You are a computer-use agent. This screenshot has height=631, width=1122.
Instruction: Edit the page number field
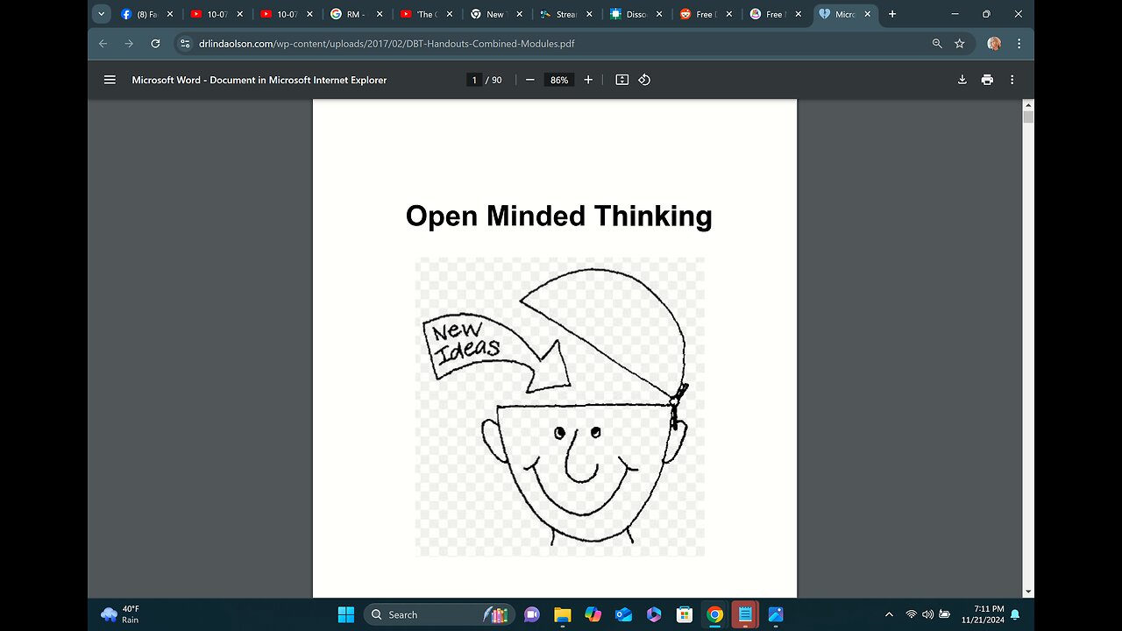(474, 80)
